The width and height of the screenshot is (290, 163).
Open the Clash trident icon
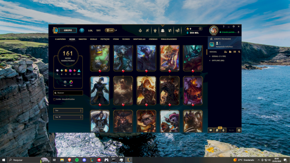click(x=140, y=30)
